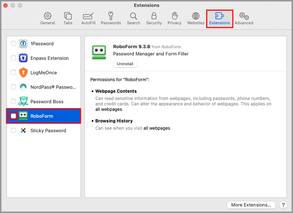Select the Security lock icon

[x=154, y=18]
